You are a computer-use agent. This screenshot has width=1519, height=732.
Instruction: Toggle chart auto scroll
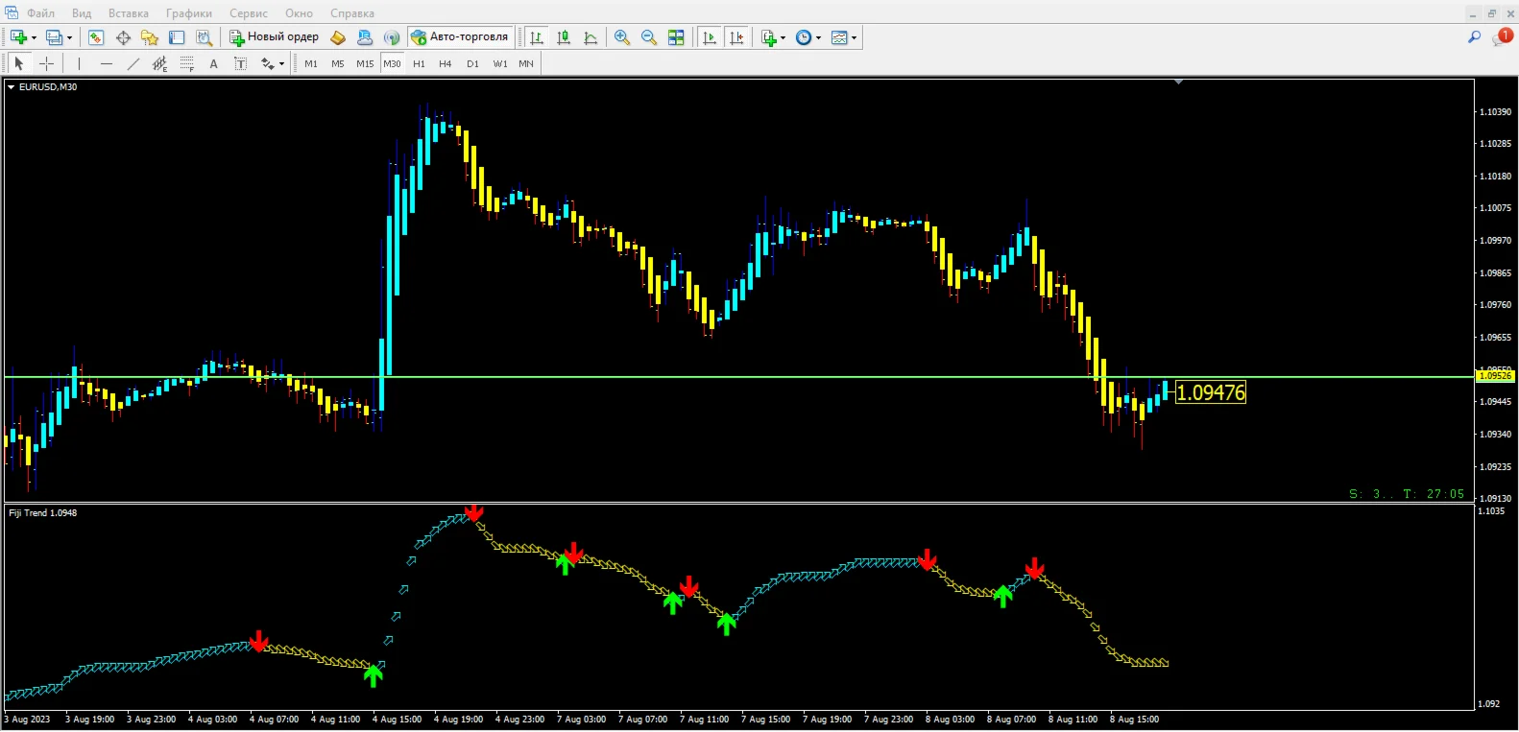click(710, 37)
